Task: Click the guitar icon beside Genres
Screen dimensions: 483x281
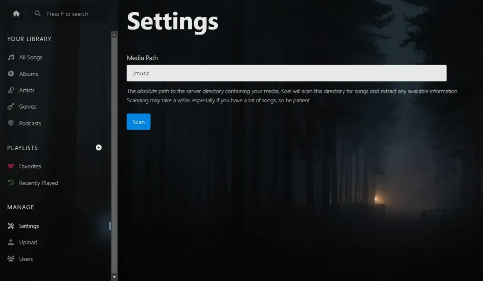Action: (11, 107)
